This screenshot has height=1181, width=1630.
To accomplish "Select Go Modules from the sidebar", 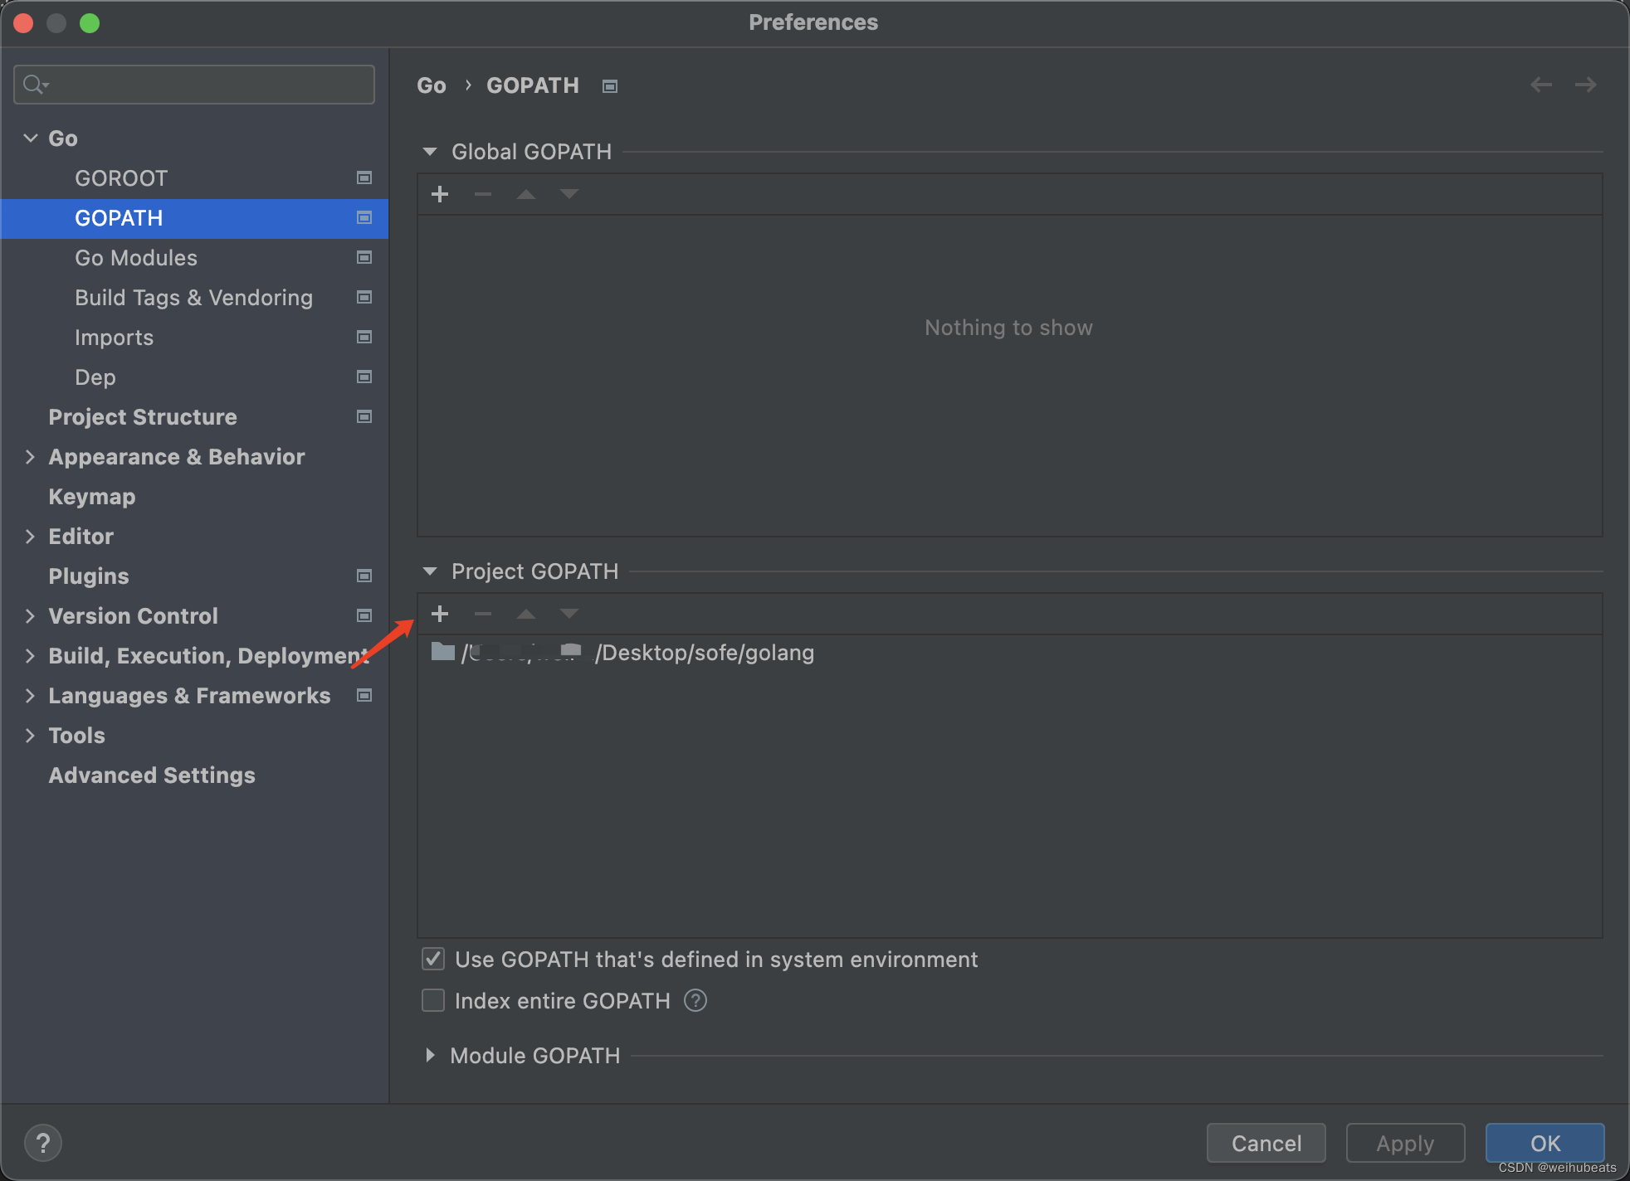I will coord(138,256).
